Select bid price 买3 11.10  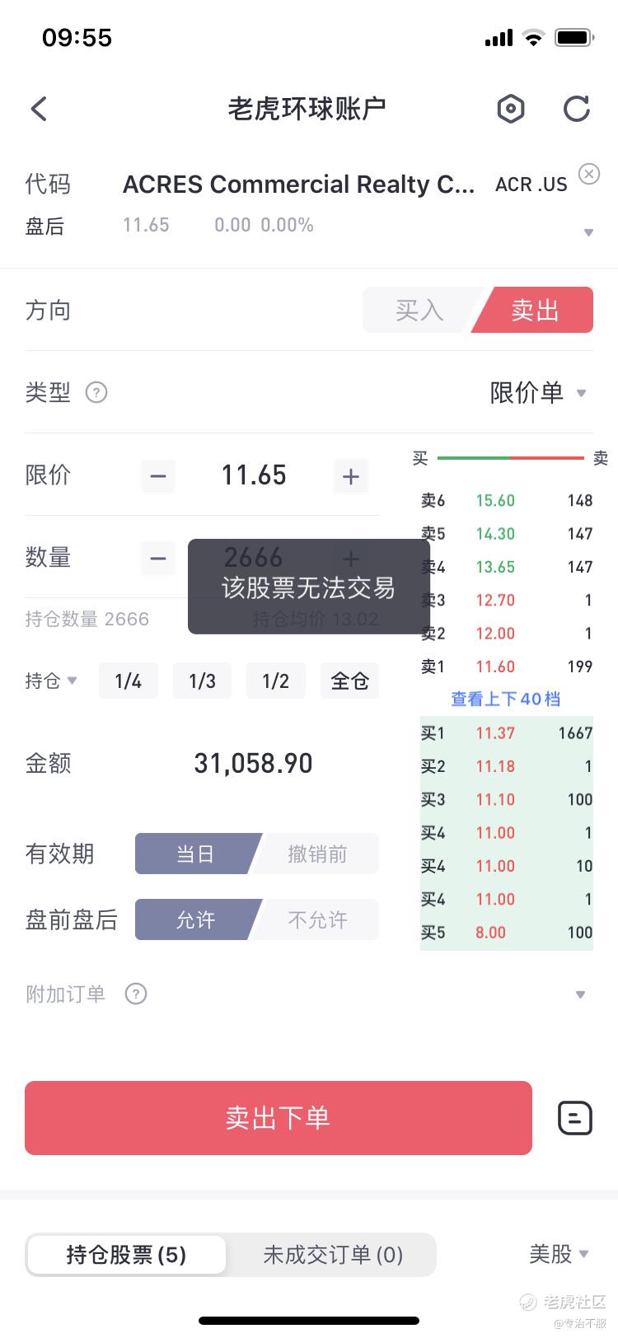click(507, 799)
